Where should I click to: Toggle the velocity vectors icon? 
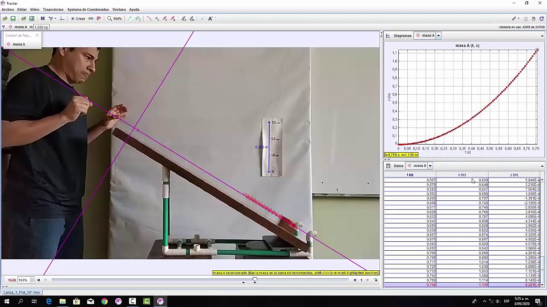click(x=165, y=19)
